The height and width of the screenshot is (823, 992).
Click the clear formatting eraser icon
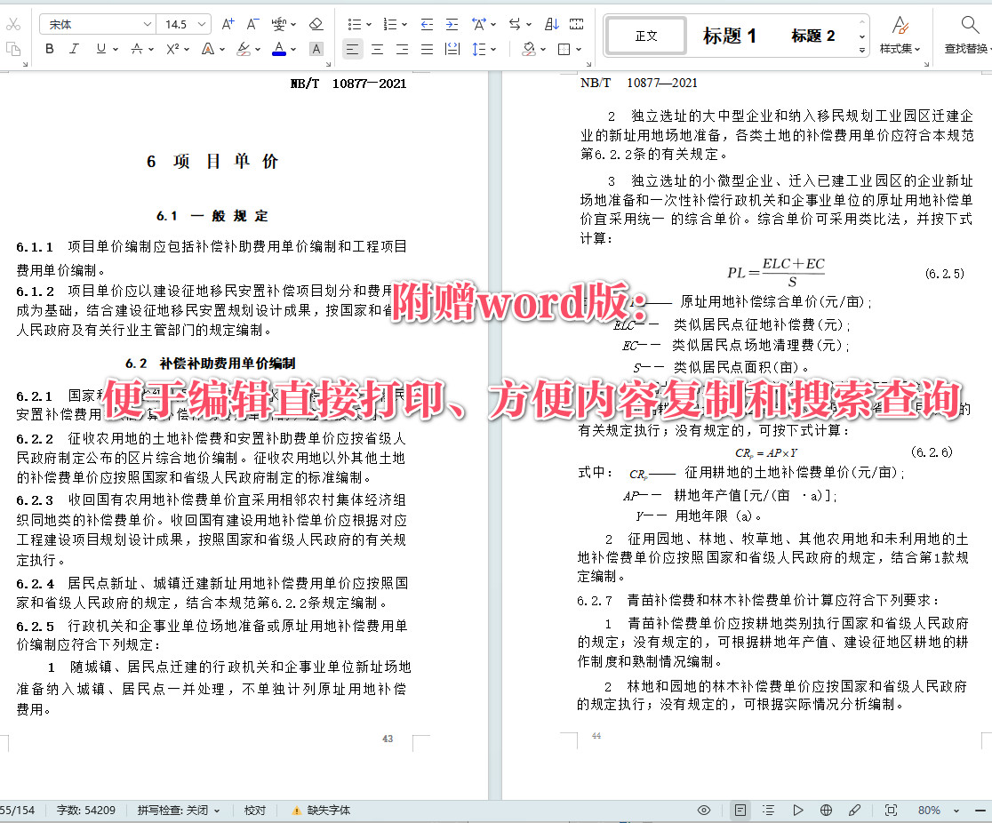click(x=316, y=24)
